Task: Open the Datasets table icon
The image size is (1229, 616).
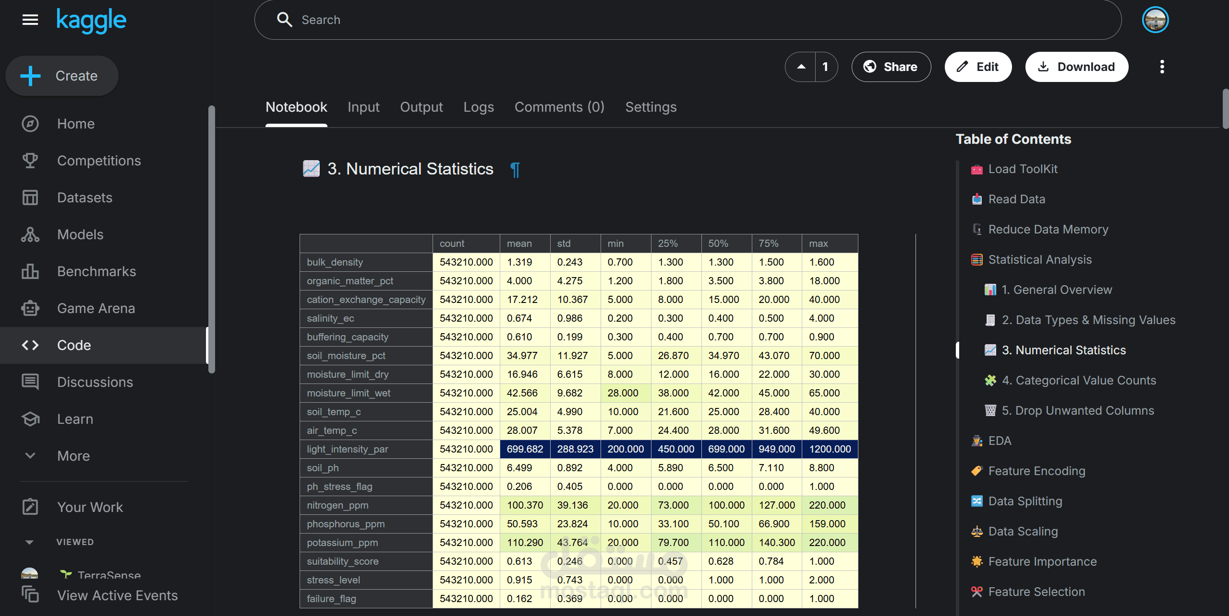Action: coord(30,198)
